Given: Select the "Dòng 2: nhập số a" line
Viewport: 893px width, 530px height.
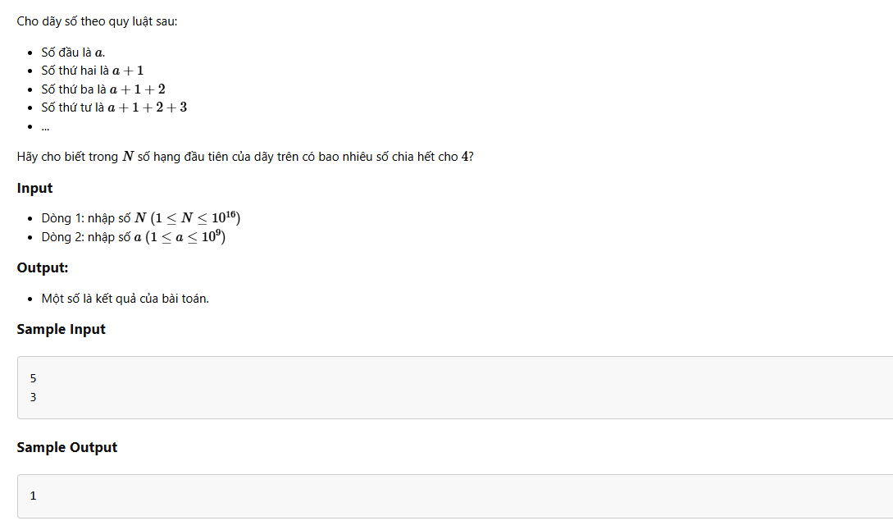Looking at the screenshot, I should point(134,237).
